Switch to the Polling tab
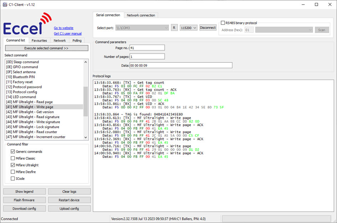 [x=77, y=41]
